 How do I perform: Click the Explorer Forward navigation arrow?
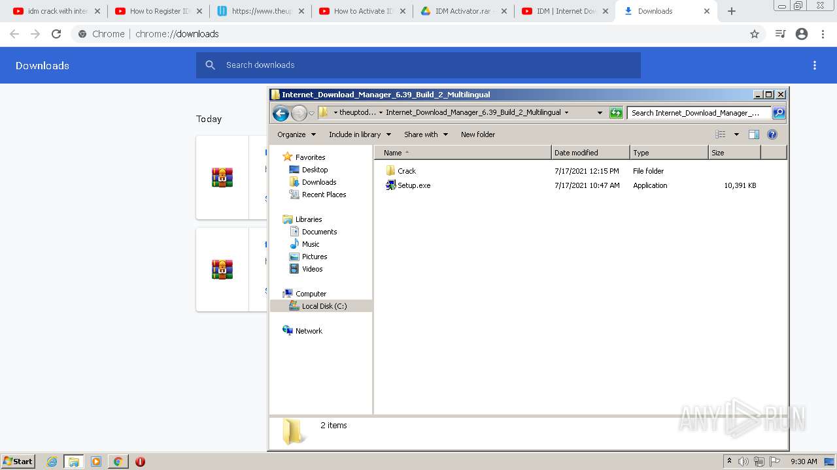click(299, 113)
